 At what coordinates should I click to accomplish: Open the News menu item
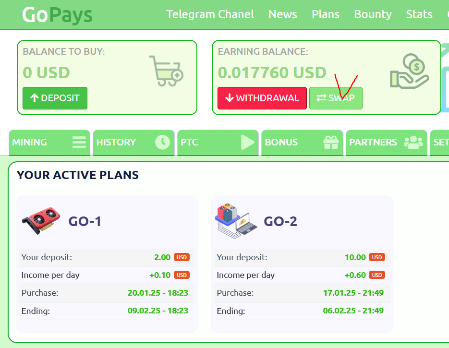click(282, 14)
